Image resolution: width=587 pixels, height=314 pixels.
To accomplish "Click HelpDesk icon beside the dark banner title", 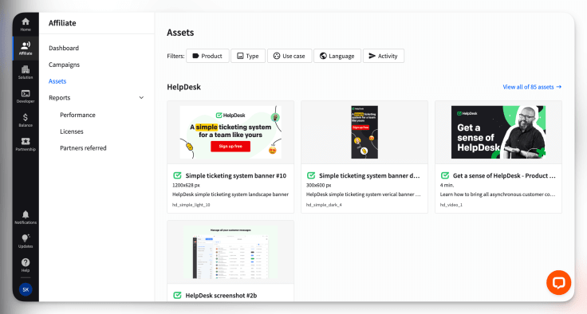I will pyautogui.click(x=311, y=175).
